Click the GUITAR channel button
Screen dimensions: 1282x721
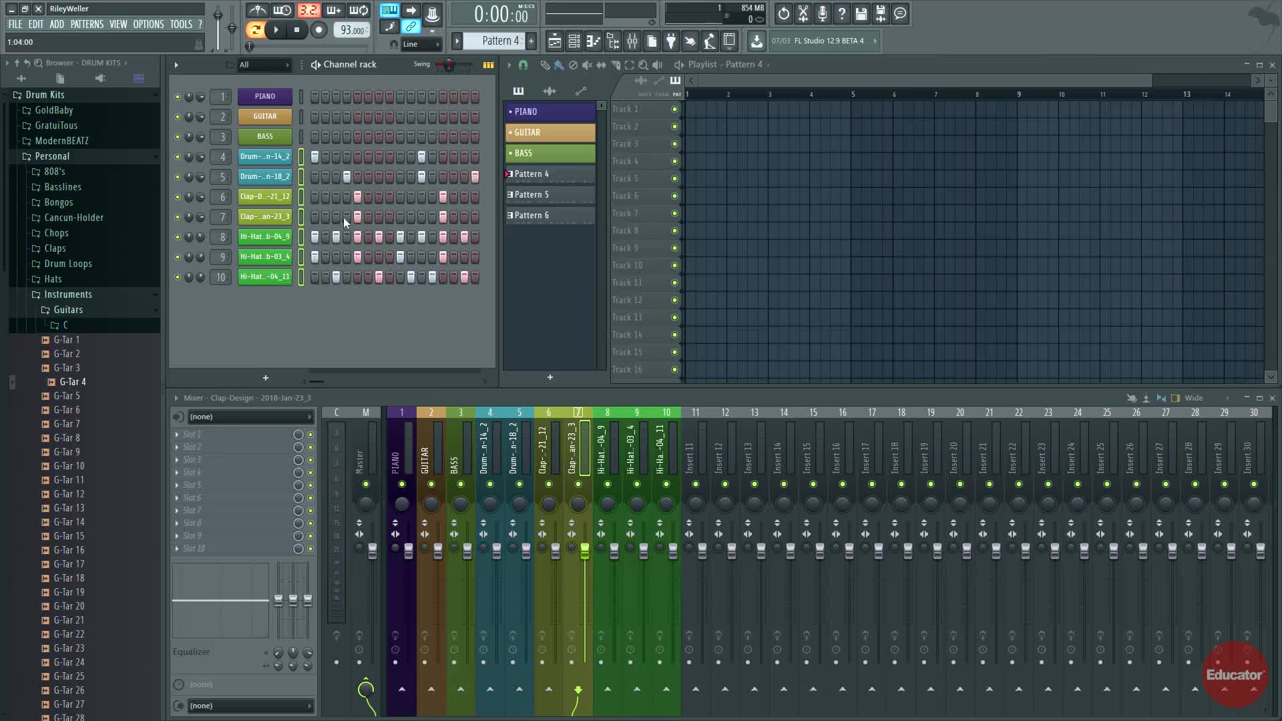[x=265, y=117]
